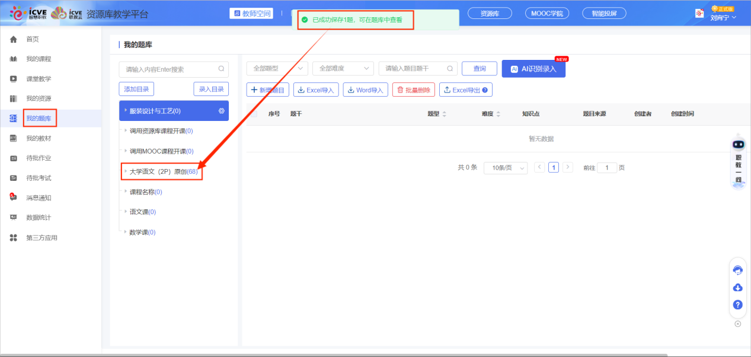Click the customer service headset icon
Viewport: 751px width, 357px height.
point(737,270)
